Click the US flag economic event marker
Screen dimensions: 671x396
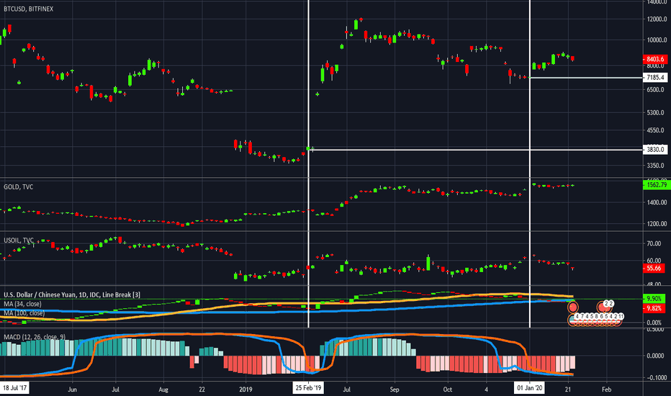[x=572, y=320]
